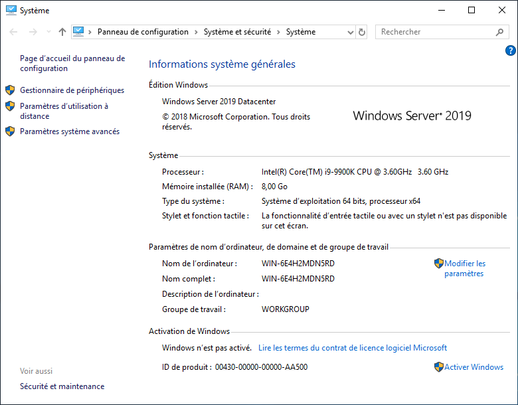Click the search magnifier icon
The height and width of the screenshot is (405, 518).
(x=499, y=32)
